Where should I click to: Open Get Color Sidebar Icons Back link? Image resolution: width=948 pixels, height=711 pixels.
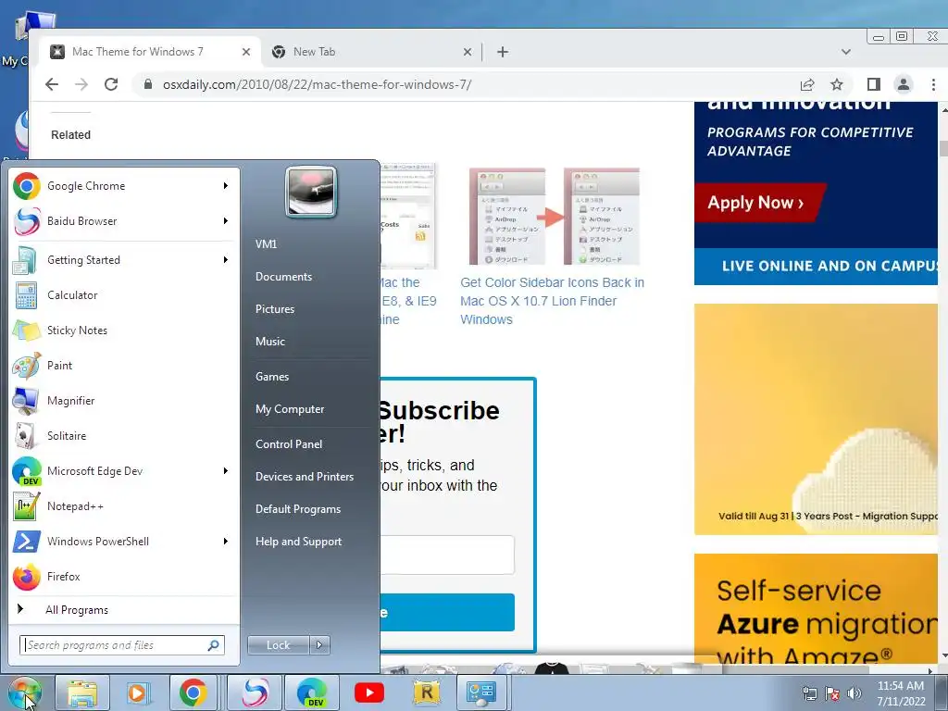coord(552,301)
